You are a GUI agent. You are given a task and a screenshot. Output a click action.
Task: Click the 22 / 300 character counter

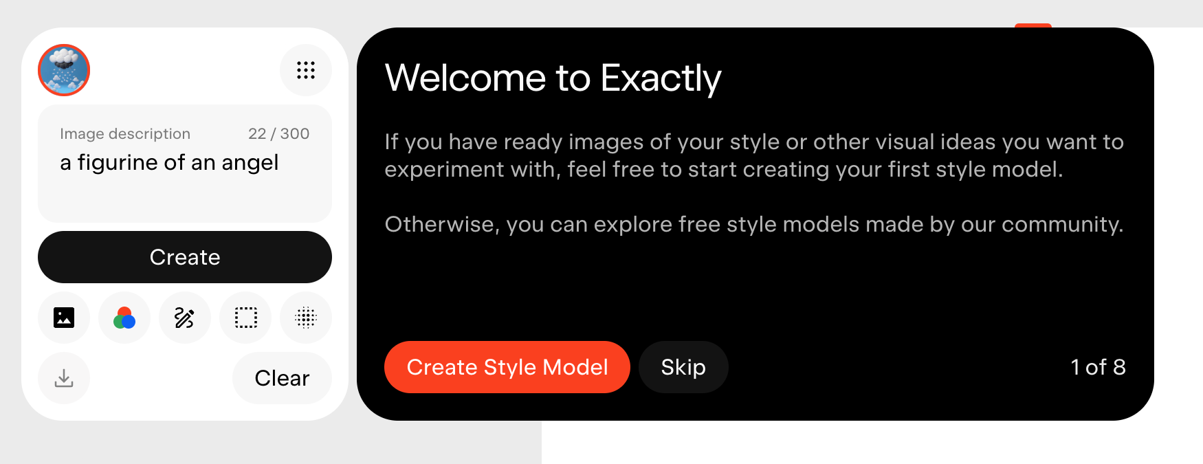coord(278,133)
